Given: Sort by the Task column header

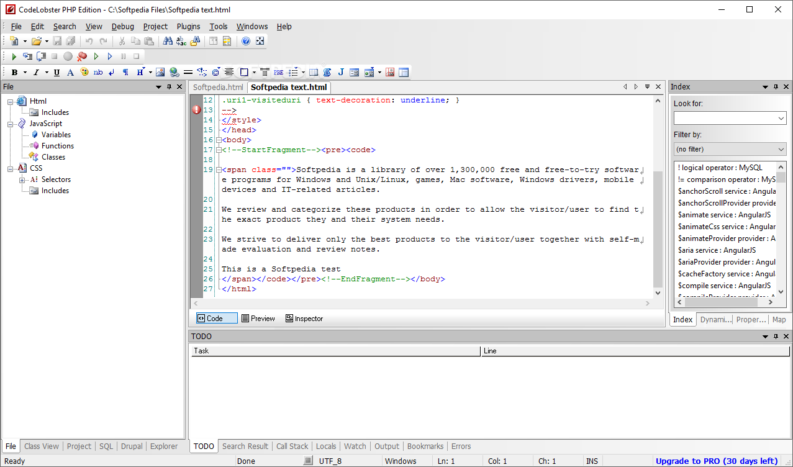Looking at the screenshot, I should [x=336, y=351].
